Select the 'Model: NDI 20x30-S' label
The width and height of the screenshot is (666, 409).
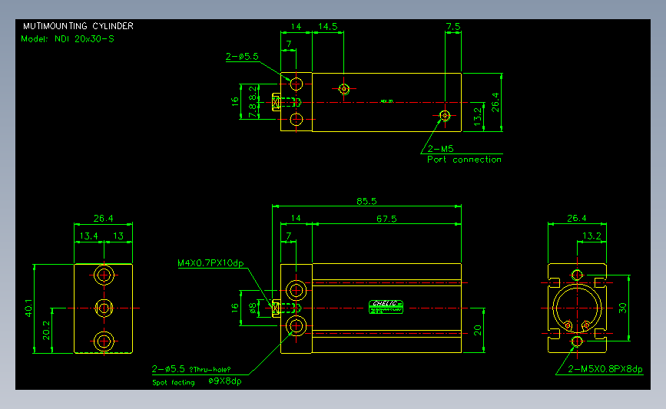[x=68, y=39]
